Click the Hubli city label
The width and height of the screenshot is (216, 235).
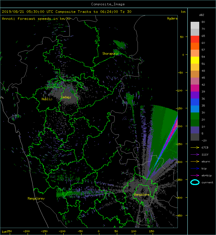(46, 99)
